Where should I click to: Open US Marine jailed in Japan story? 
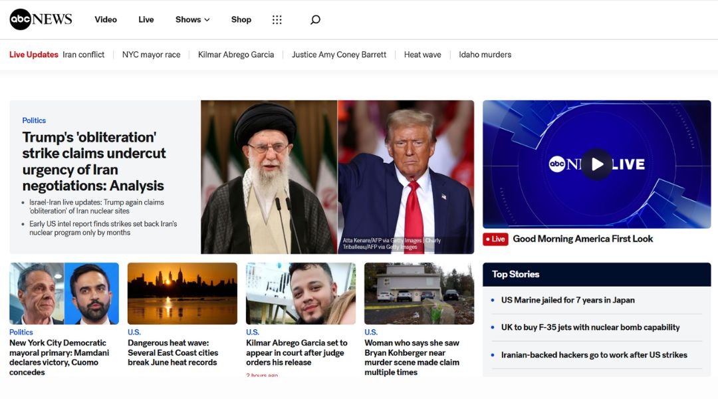click(x=568, y=300)
